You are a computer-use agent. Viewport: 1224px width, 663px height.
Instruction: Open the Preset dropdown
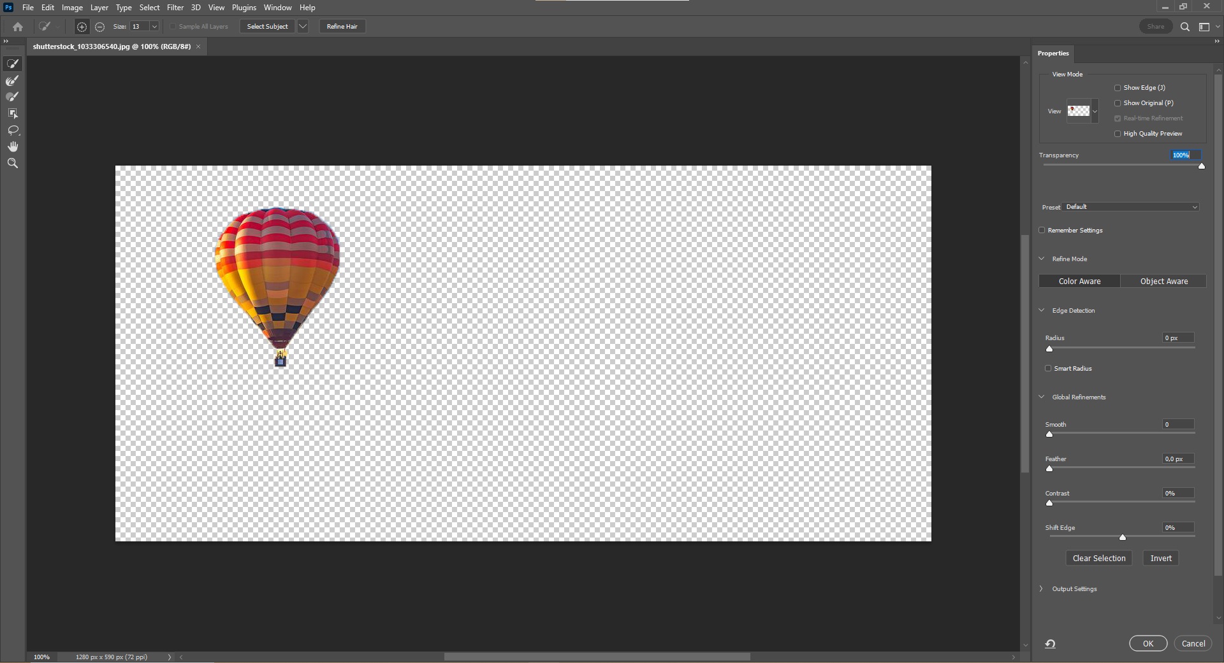1132,207
